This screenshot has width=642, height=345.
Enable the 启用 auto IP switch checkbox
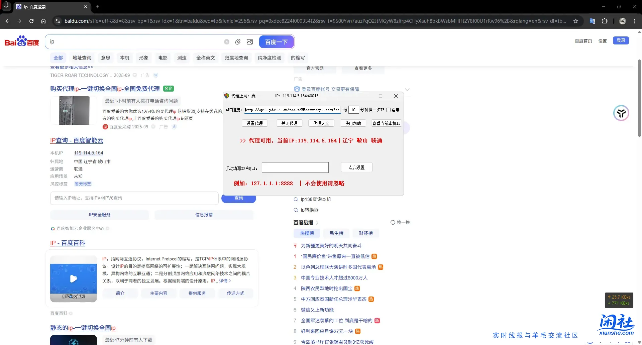[388, 110]
